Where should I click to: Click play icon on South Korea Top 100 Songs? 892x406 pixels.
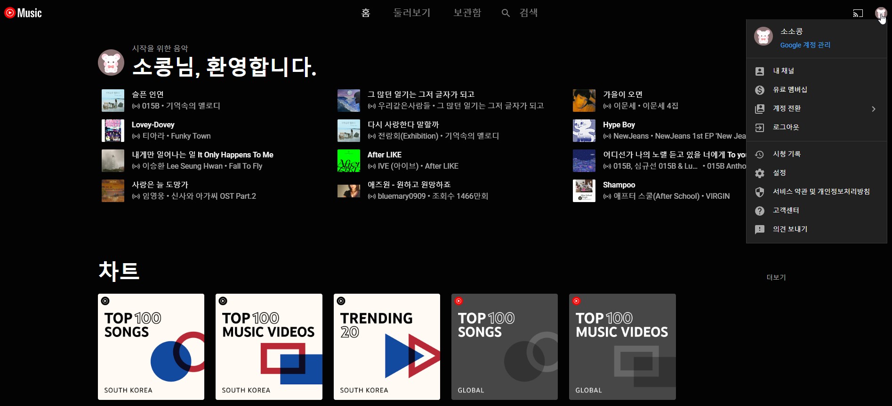[105, 301]
